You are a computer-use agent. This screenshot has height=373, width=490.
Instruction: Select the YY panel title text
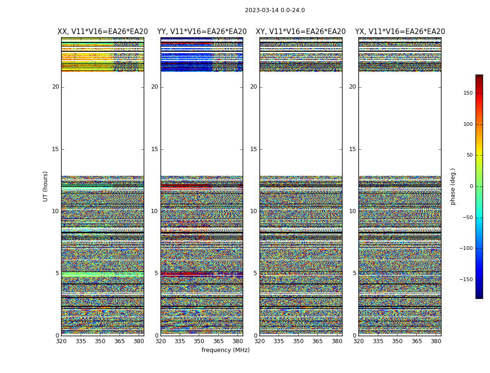tap(202, 32)
